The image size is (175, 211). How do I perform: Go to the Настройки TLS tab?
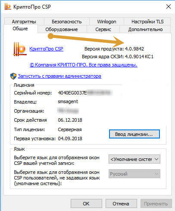coord(147,22)
